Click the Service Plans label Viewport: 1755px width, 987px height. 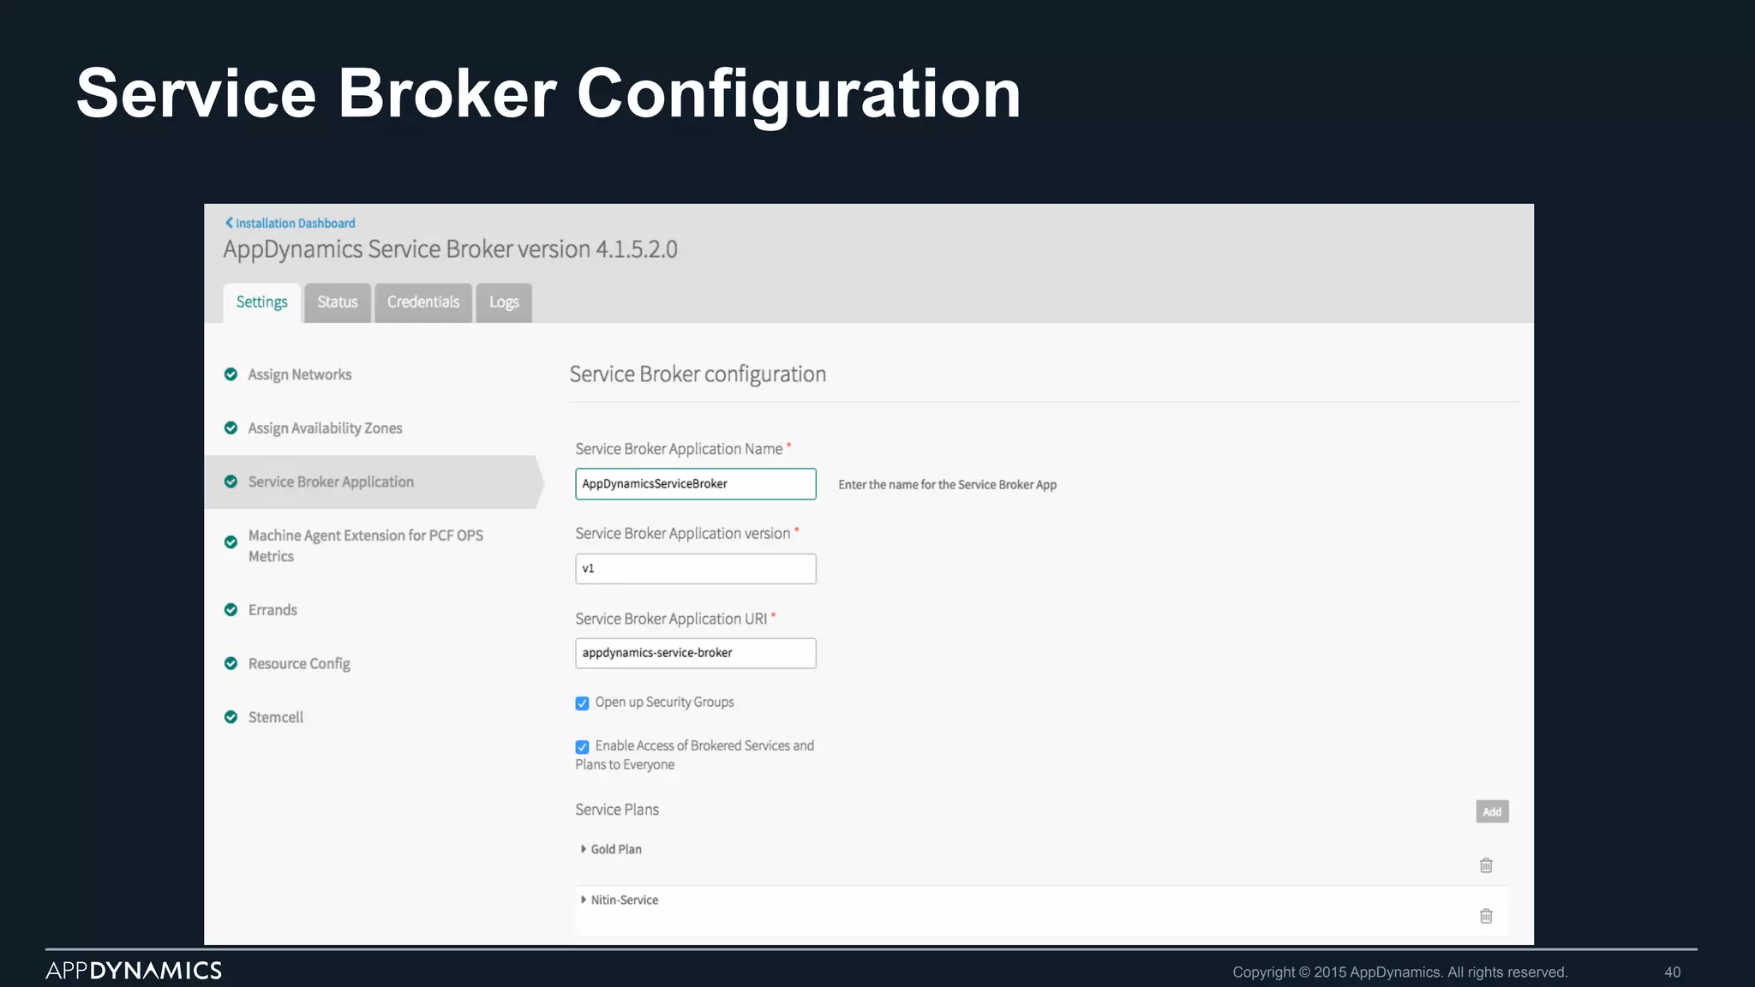(x=617, y=811)
